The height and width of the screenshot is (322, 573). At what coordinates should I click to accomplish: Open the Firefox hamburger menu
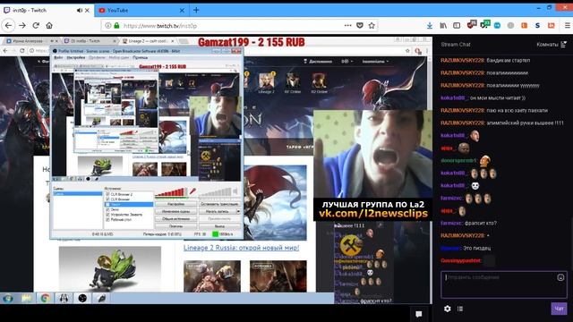point(567,26)
